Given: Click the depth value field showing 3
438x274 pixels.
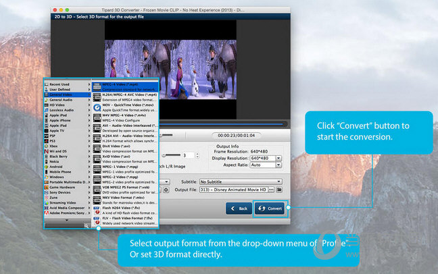Looking at the screenshot, I should point(189,155).
